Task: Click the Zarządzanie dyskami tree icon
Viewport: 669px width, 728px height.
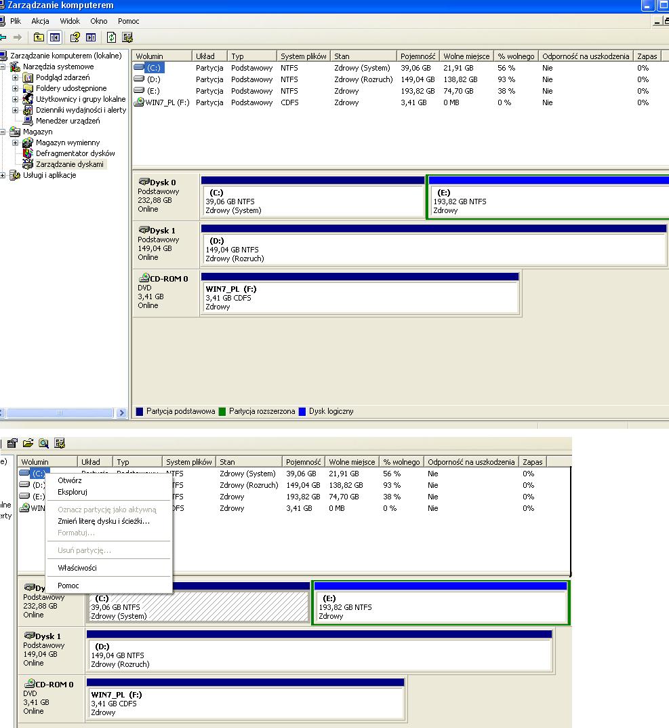Action: point(28,164)
